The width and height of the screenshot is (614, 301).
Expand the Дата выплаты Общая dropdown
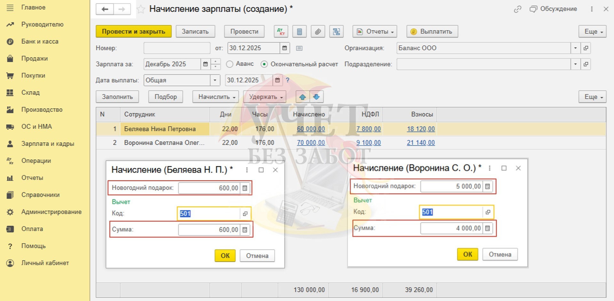point(215,80)
